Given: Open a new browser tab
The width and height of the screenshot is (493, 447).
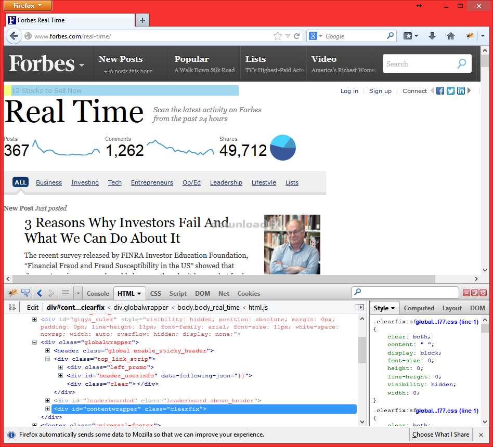Looking at the screenshot, I should (142, 20).
